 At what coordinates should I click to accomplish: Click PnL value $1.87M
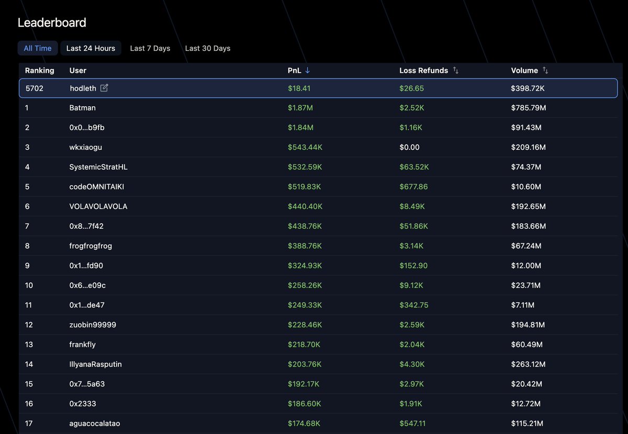tap(301, 108)
